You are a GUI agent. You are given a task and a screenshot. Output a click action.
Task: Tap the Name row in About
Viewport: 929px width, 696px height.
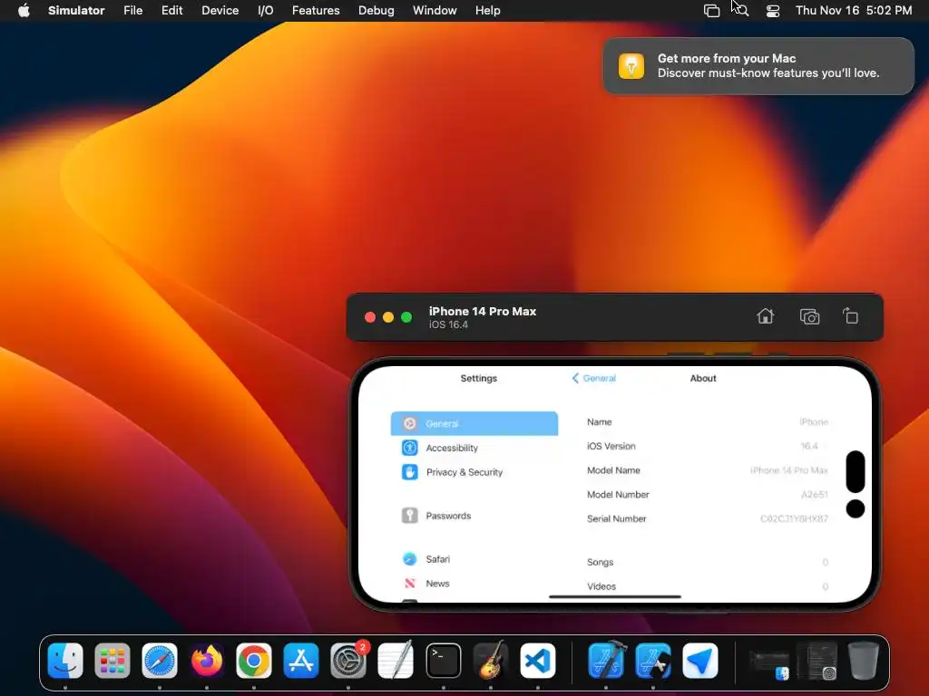[x=708, y=422]
